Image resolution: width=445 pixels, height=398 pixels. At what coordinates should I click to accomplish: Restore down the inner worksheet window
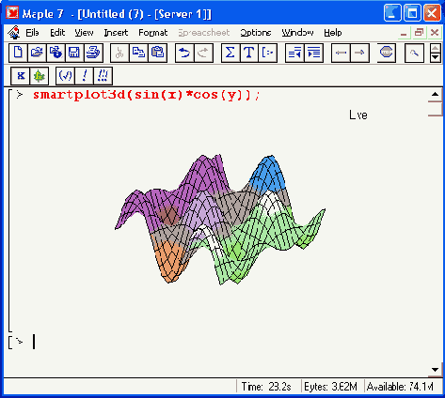pyautogui.click(x=420, y=32)
